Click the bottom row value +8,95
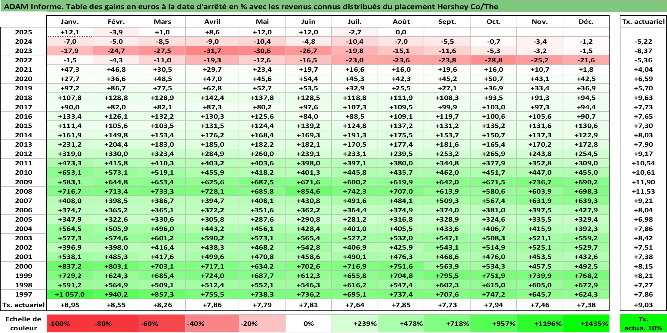 [70, 305]
